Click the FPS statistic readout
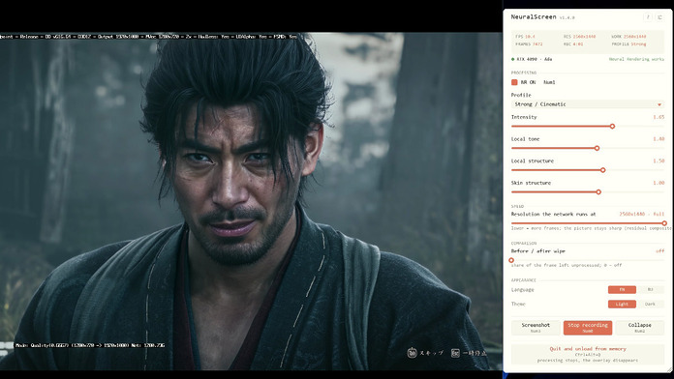 click(x=525, y=37)
